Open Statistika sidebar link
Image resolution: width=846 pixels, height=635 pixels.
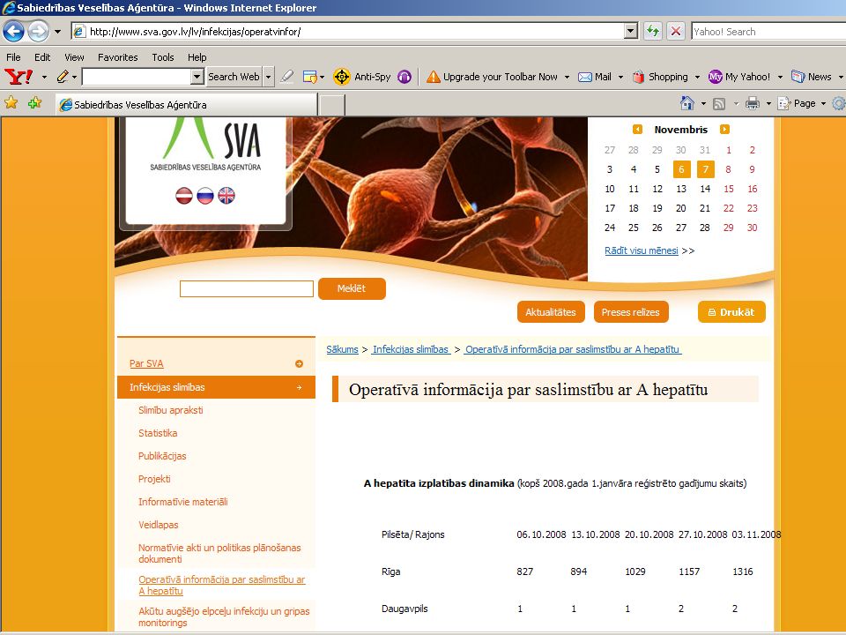point(158,433)
